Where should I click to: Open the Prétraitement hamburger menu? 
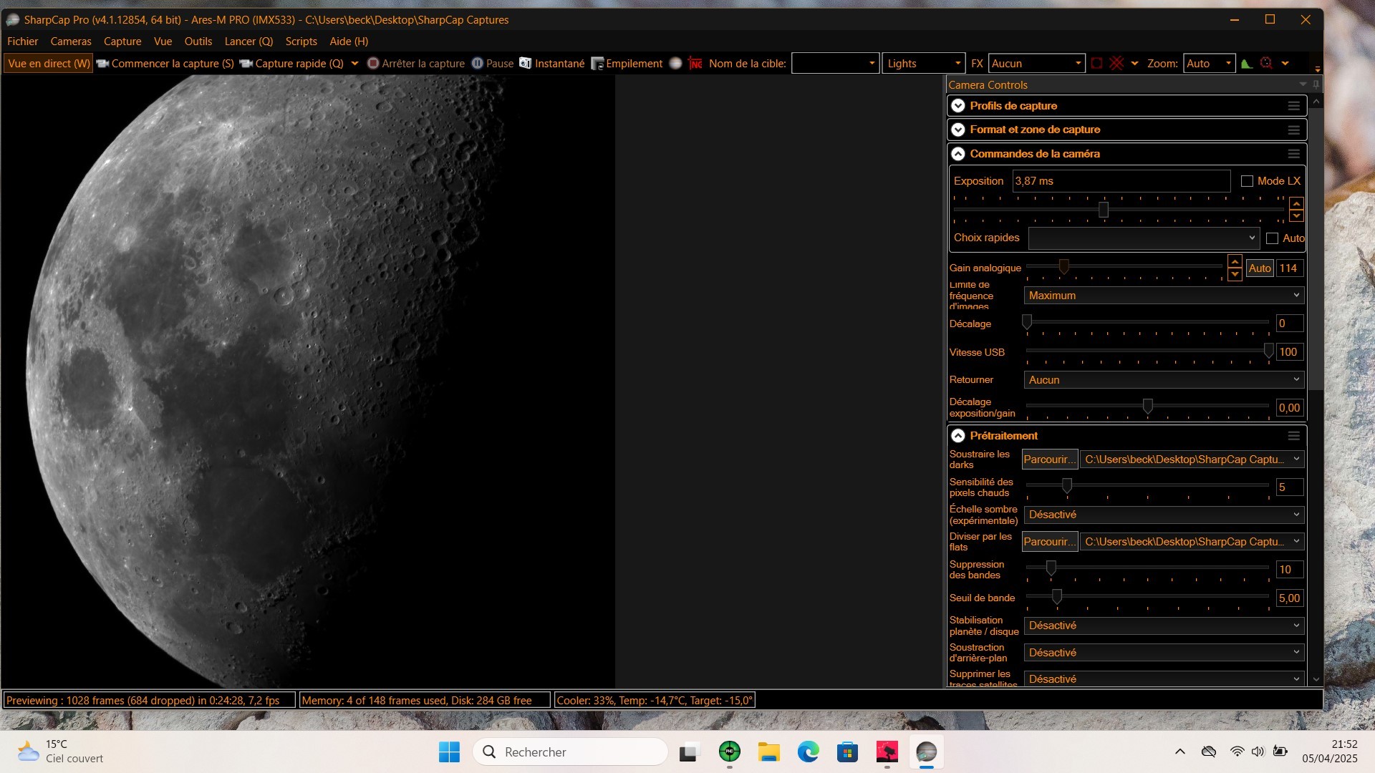click(x=1293, y=436)
